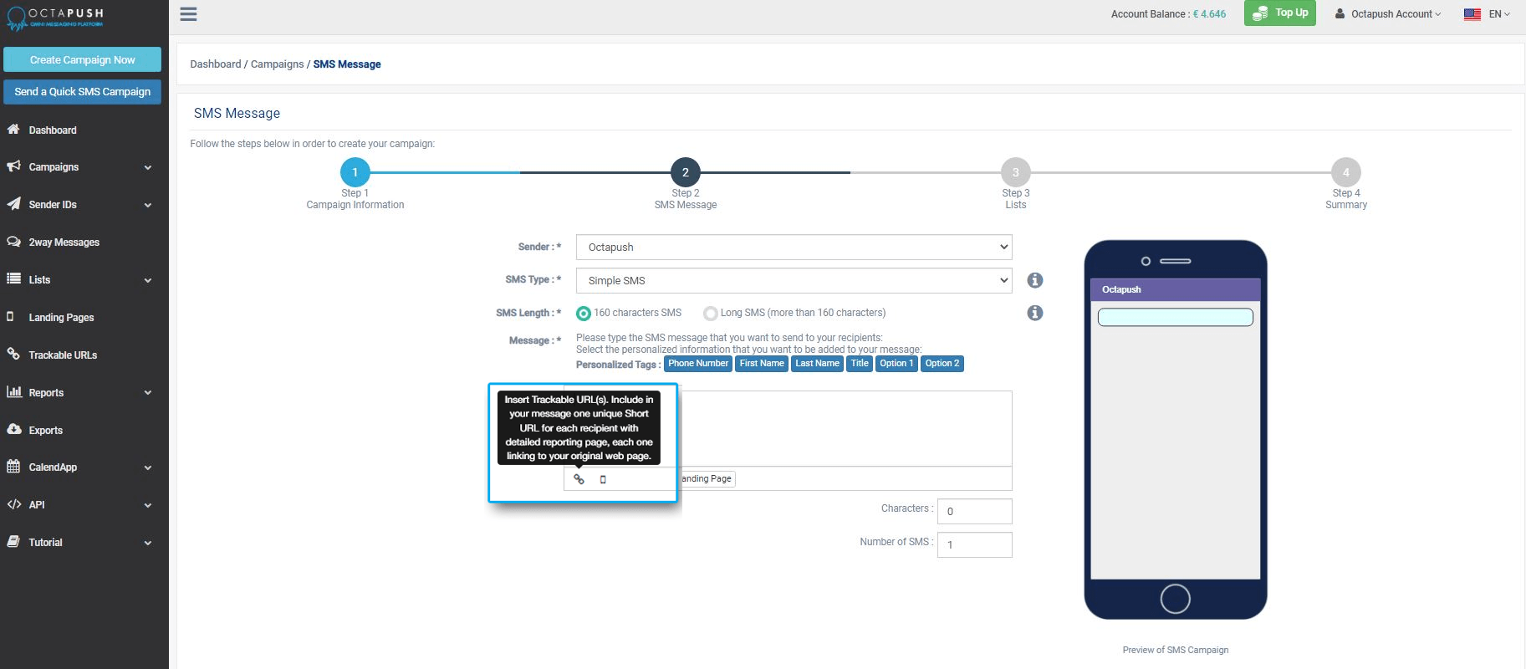Screen dimensions: 1526x669
Task: Click the CalendApp calendar icon
Action: tap(13, 467)
